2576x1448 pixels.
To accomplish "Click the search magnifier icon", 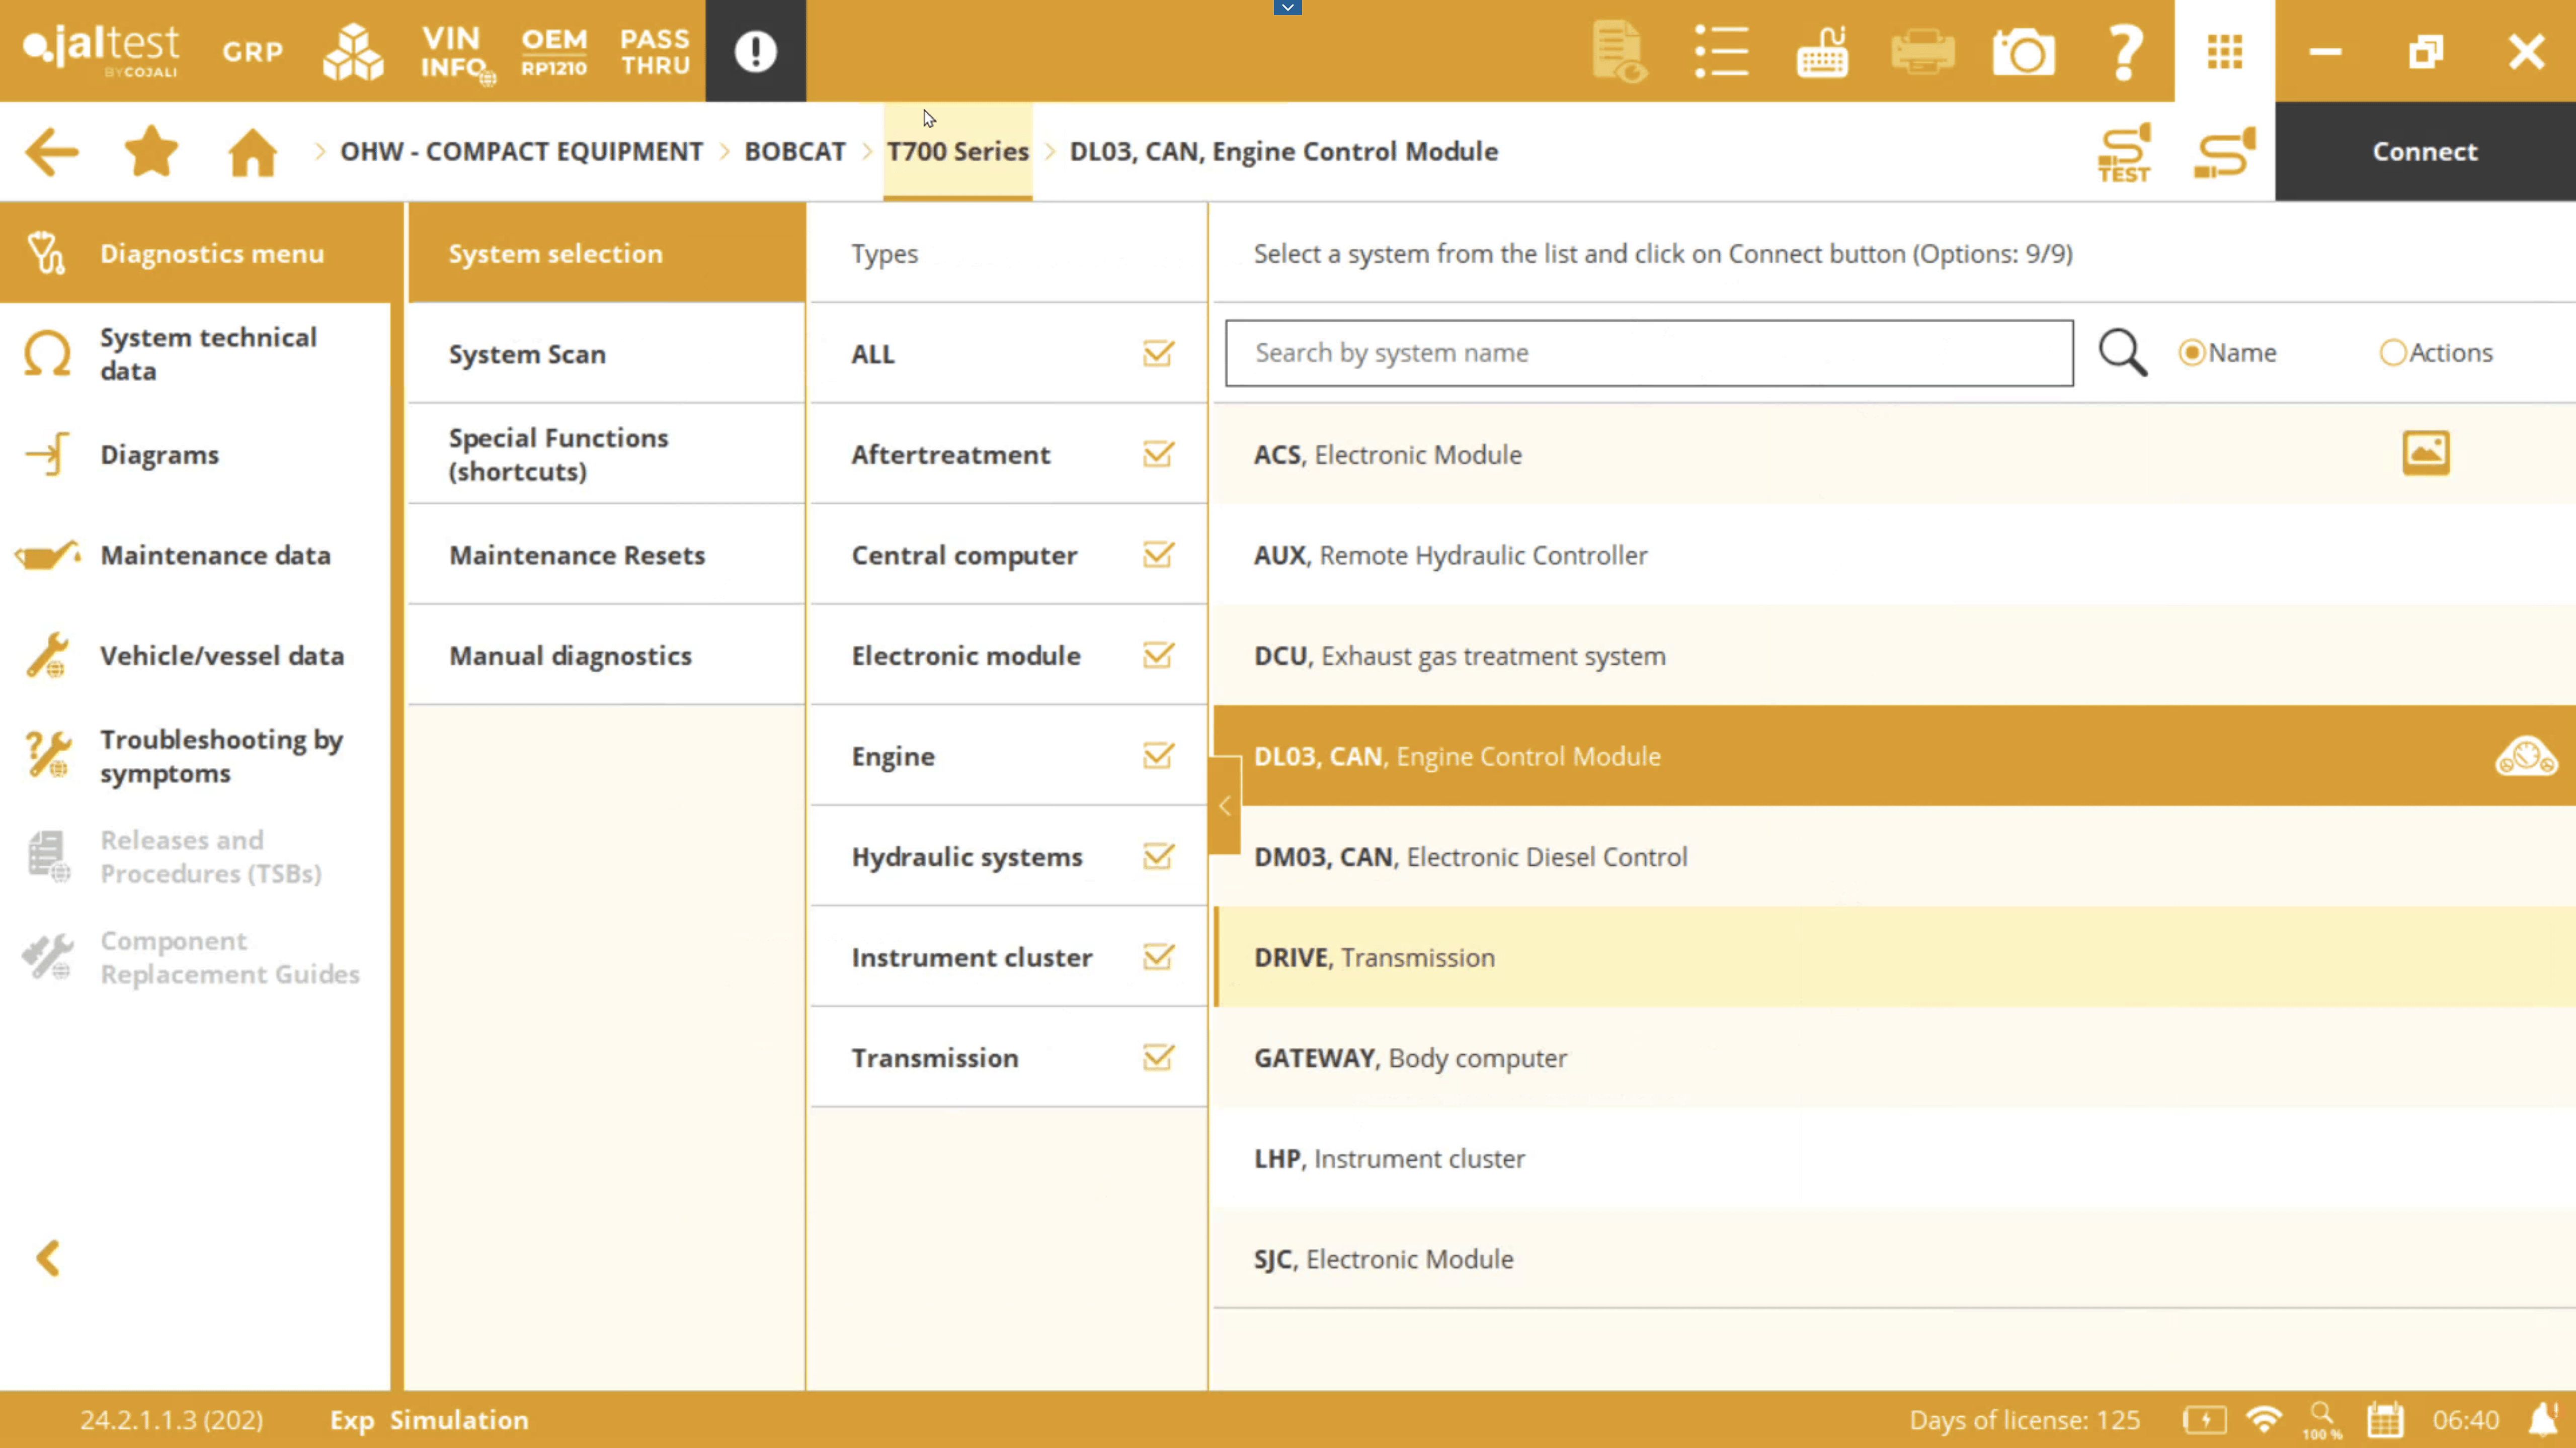I will (x=2122, y=353).
